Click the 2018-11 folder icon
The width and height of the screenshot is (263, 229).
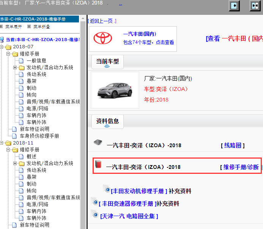8,143
